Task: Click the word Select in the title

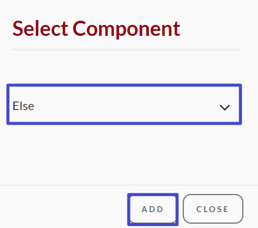Action: (x=40, y=29)
